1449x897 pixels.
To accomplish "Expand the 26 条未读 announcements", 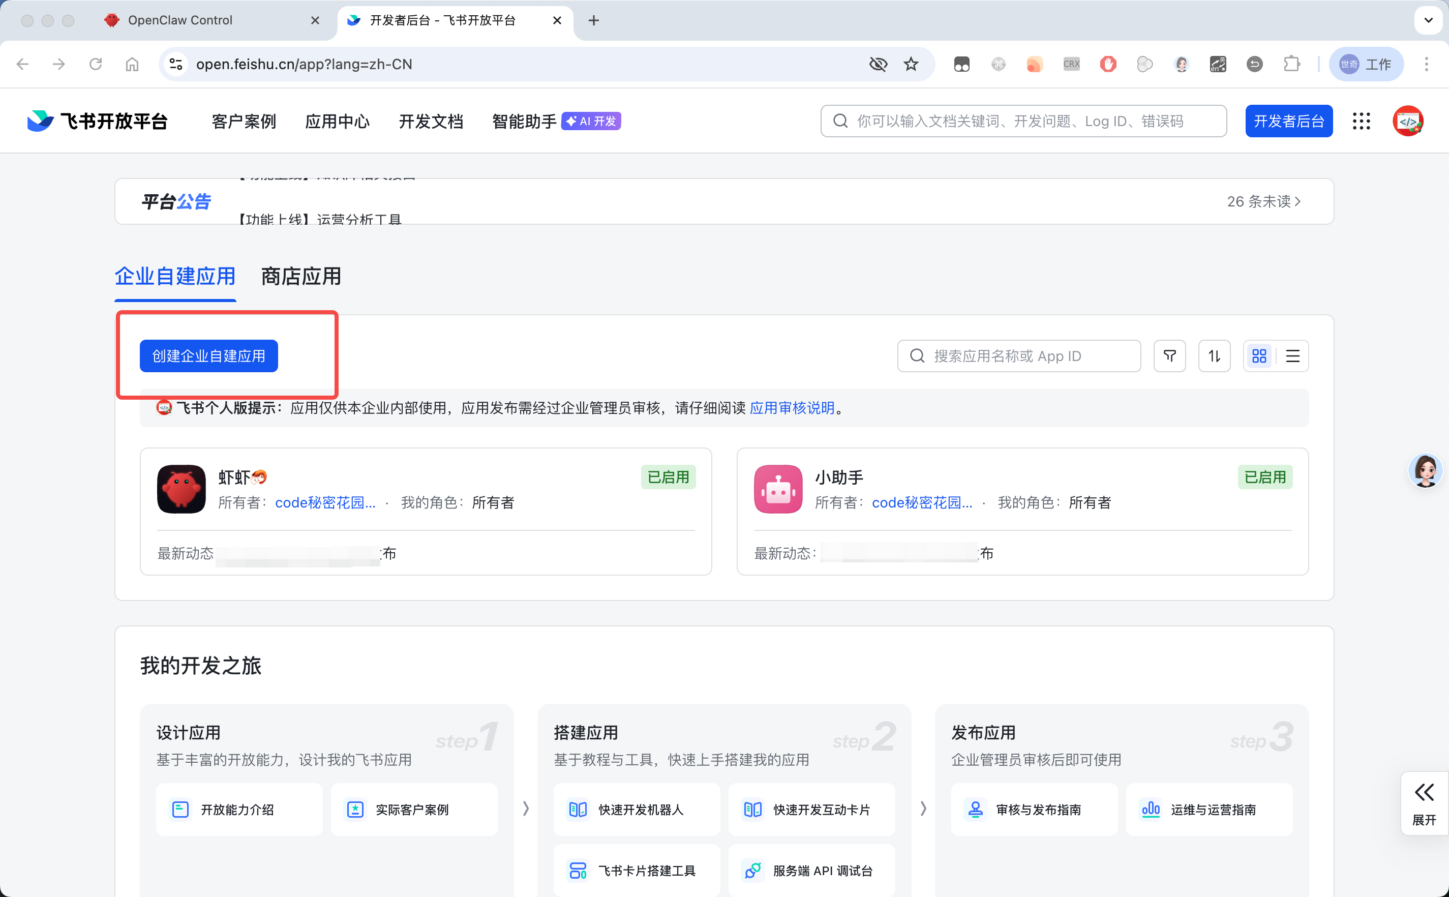I will 1263,201.
